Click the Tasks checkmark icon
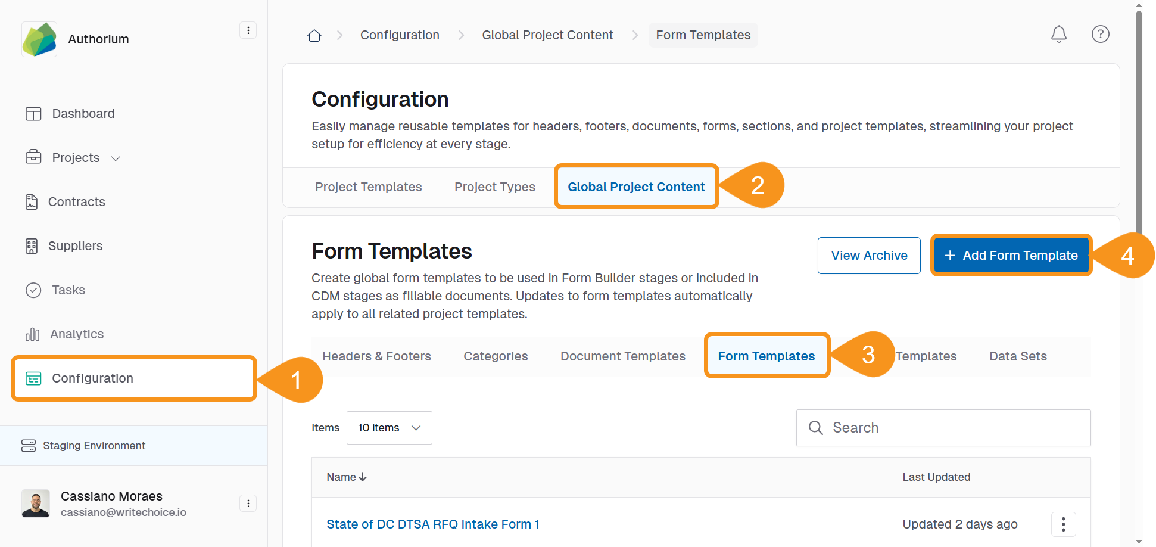This screenshot has height=547, width=1156. pyautogui.click(x=33, y=290)
